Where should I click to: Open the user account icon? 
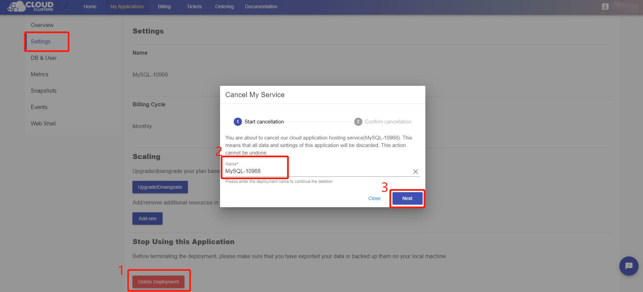pyautogui.click(x=605, y=6)
